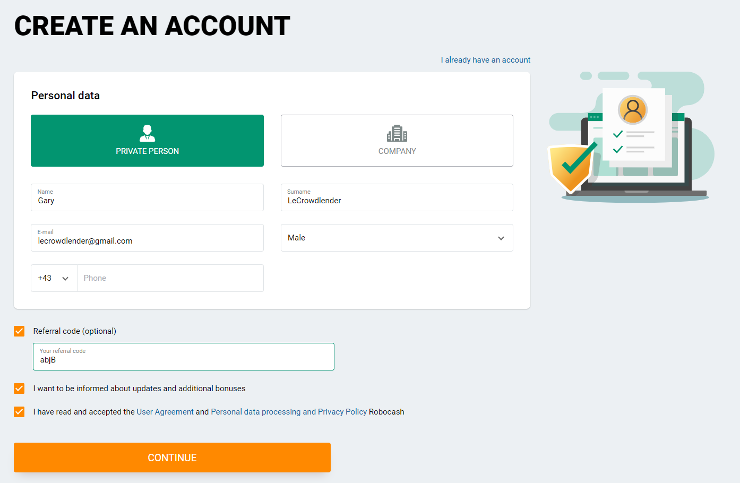Viewport: 740px width, 483px height.
Task: Toggle the User Agreement acceptance checkbox
Action: pyautogui.click(x=19, y=412)
